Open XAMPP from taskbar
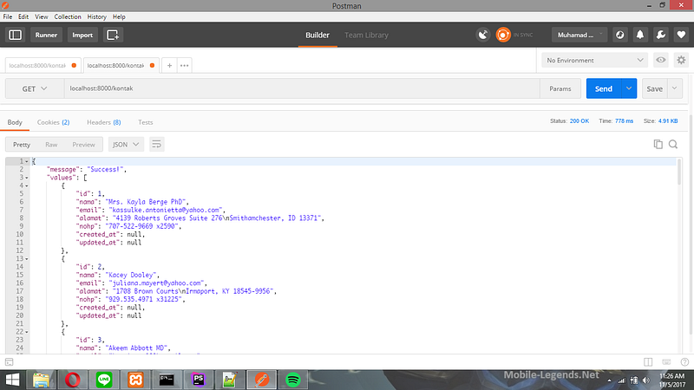Image resolution: width=694 pixels, height=390 pixels. pyautogui.click(x=135, y=380)
